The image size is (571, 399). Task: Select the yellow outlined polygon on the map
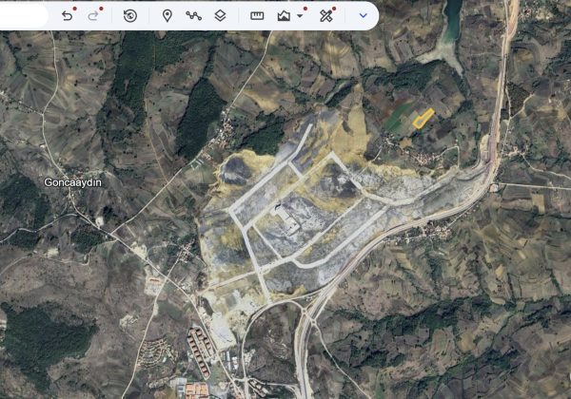(423, 118)
